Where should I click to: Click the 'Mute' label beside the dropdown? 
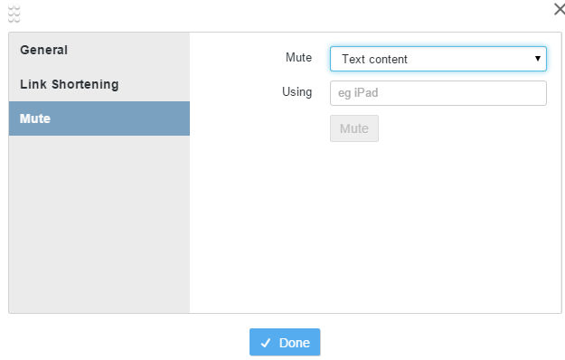[x=298, y=57]
